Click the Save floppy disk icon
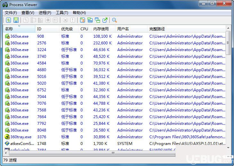 [x=16, y=20]
